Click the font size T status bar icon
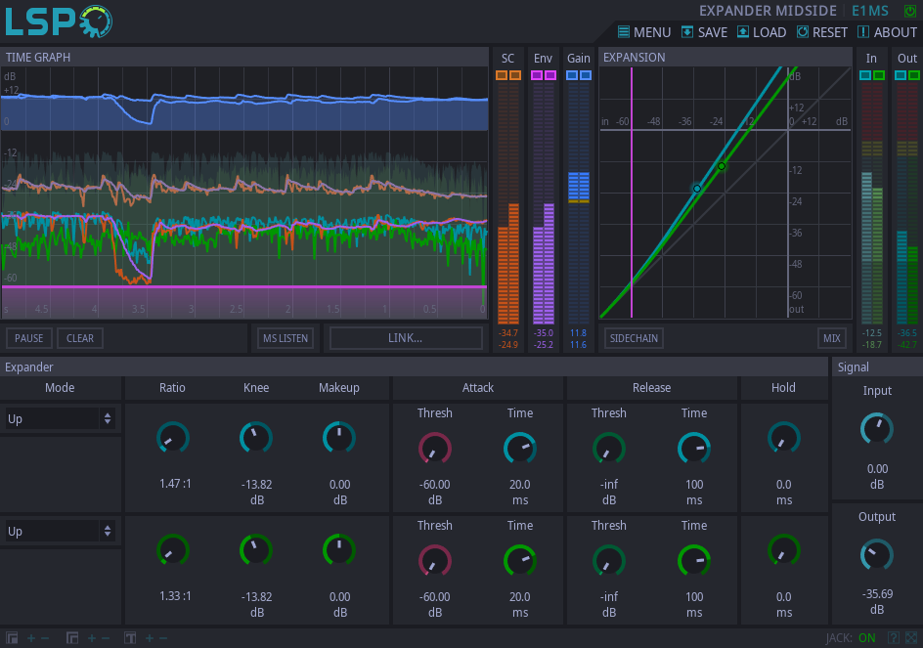 tap(130, 638)
